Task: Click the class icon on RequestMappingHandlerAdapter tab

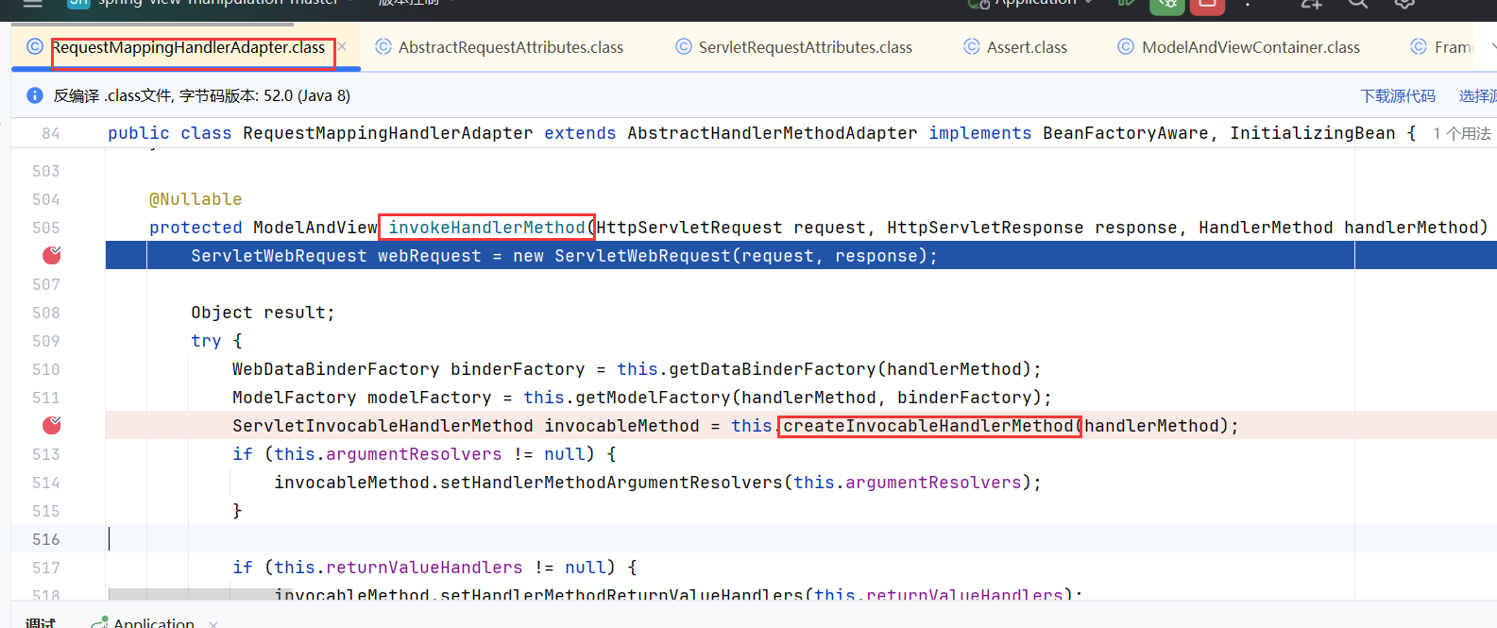Action: [x=35, y=47]
